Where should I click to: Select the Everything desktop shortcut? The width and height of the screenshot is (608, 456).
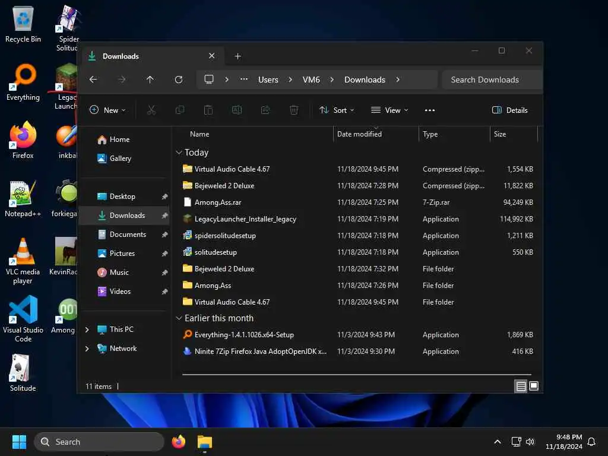point(23,83)
